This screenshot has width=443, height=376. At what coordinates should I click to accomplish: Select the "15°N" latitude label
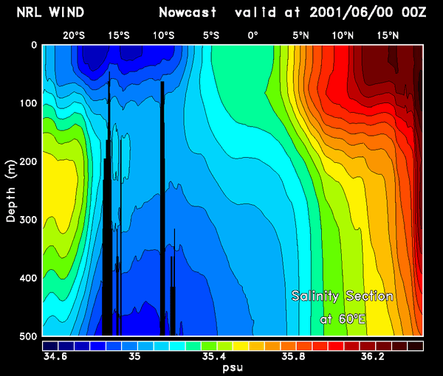[x=388, y=35]
